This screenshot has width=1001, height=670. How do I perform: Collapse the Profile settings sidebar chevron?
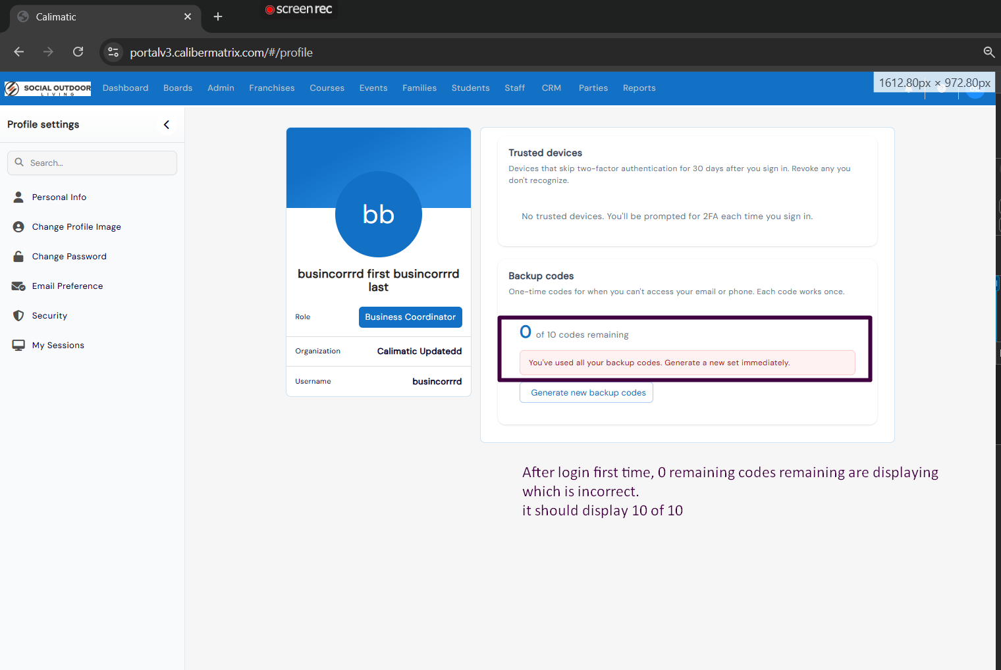pyautogui.click(x=167, y=124)
